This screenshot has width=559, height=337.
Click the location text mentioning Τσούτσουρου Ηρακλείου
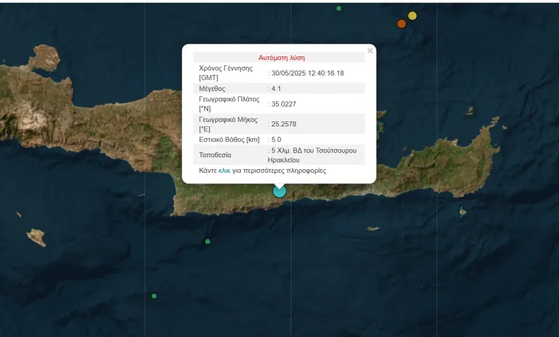(314, 155)
